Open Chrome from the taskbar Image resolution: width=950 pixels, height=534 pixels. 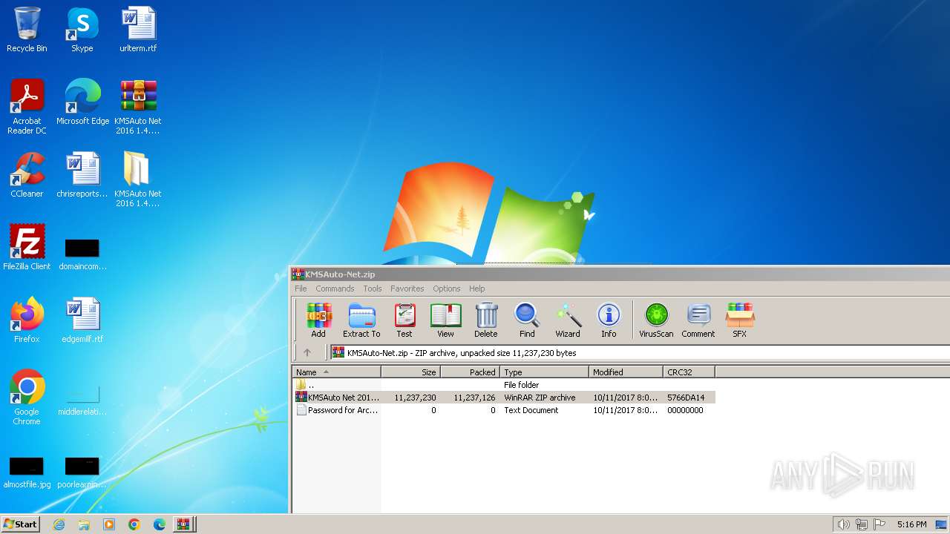coord(134,524)
